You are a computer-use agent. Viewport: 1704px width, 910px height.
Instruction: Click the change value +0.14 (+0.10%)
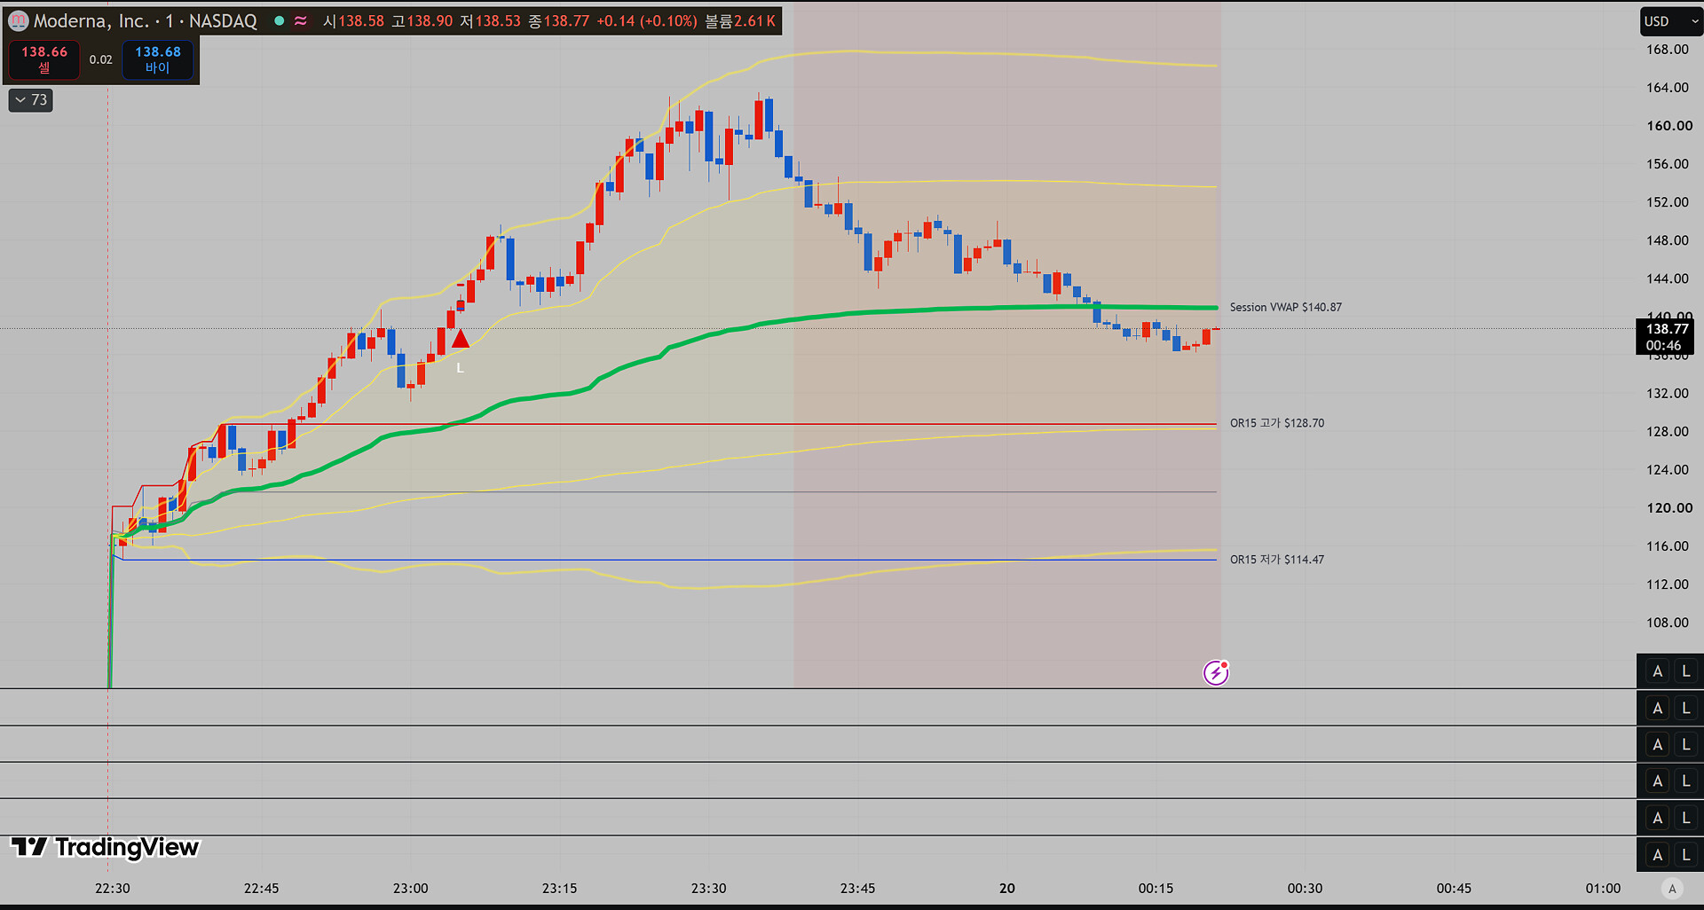[647, 20]
